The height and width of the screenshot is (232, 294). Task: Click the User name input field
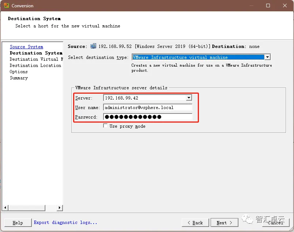(x=148, y=108)
